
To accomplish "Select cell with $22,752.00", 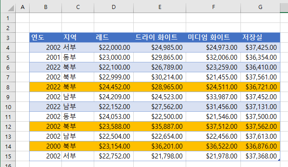I will coord(113,156).
